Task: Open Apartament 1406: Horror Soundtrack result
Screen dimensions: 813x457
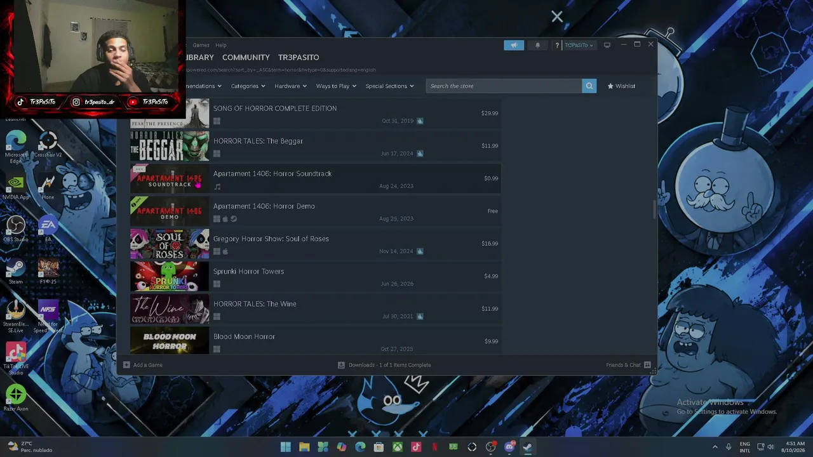Action: coord(316,178)
